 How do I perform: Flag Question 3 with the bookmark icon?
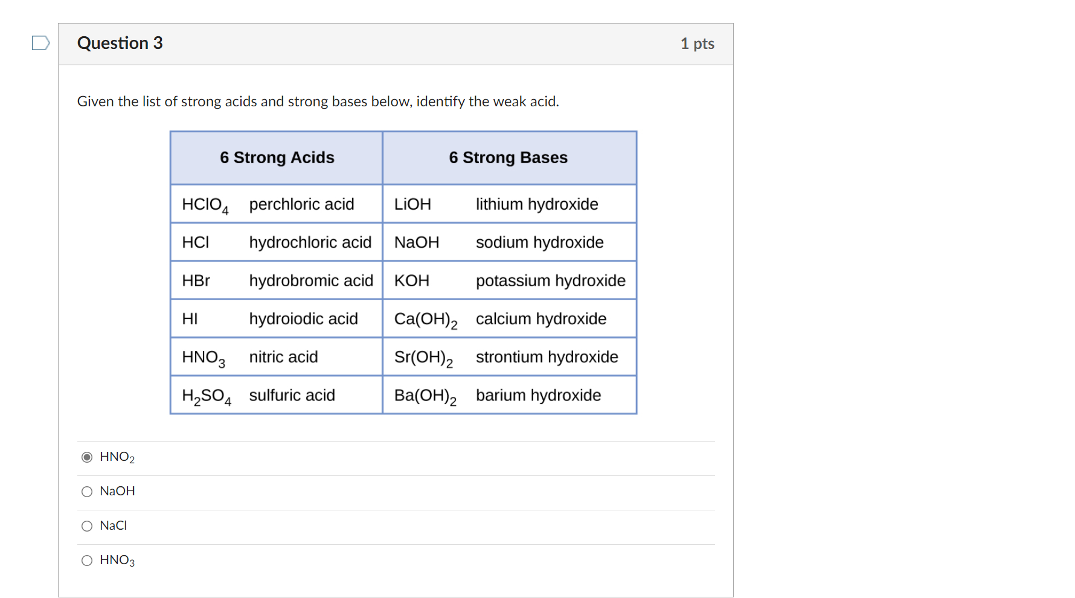pyautogui.click(x=40, y=43)
